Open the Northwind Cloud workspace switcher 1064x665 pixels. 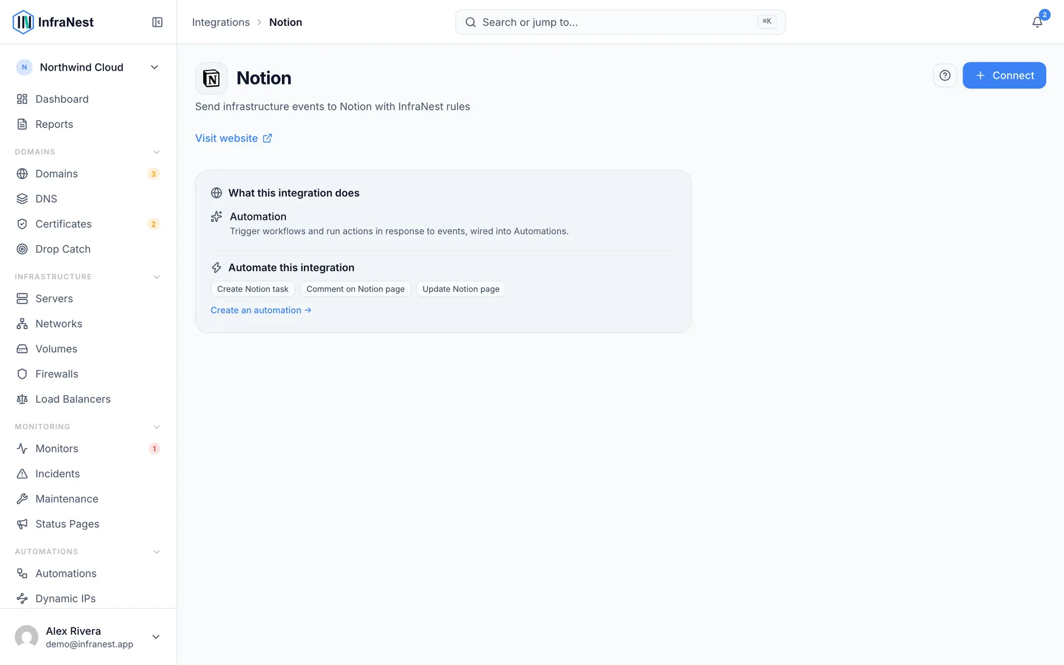point(88,67)
